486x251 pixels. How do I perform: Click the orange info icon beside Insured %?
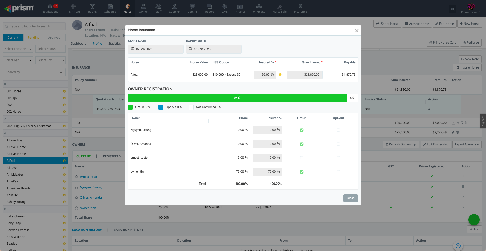click(x=280, y=75)
